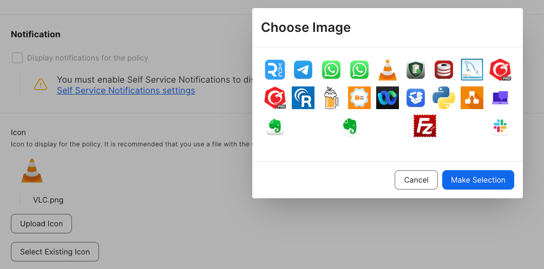Click Select Existing Icon button
Screen dimensions: 544x269
point(55,252)
